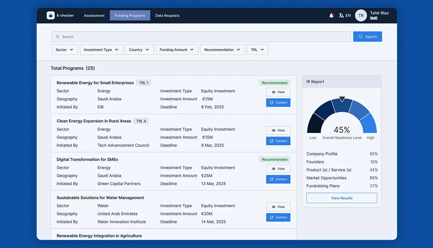Click Water Innovation Institute initiator text
433x248 pixels.
(x=121, y=222)
